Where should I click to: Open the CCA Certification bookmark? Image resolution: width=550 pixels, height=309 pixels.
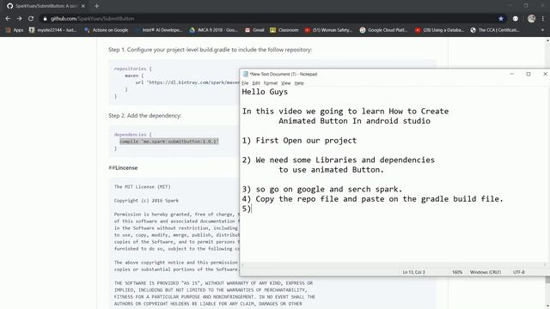click(x=495, y=30)
